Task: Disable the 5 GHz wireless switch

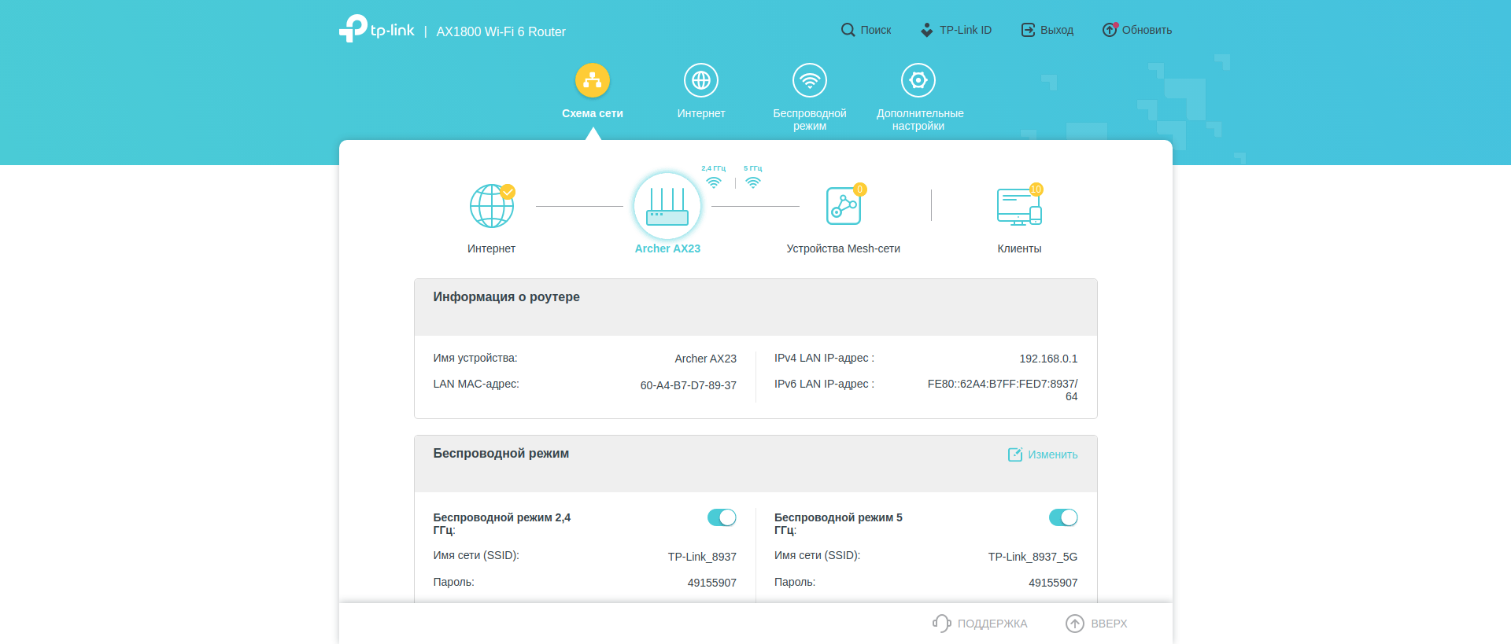Action: pos(1062,517)
